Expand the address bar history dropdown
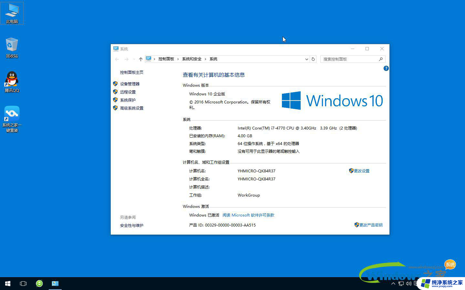 click(x=306, y=59)
